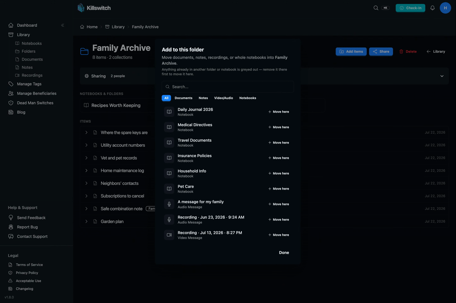Open search with magnifier icon
Viewport: 456px width, 303px height.
pyautogui.click(x=376, y=8)
